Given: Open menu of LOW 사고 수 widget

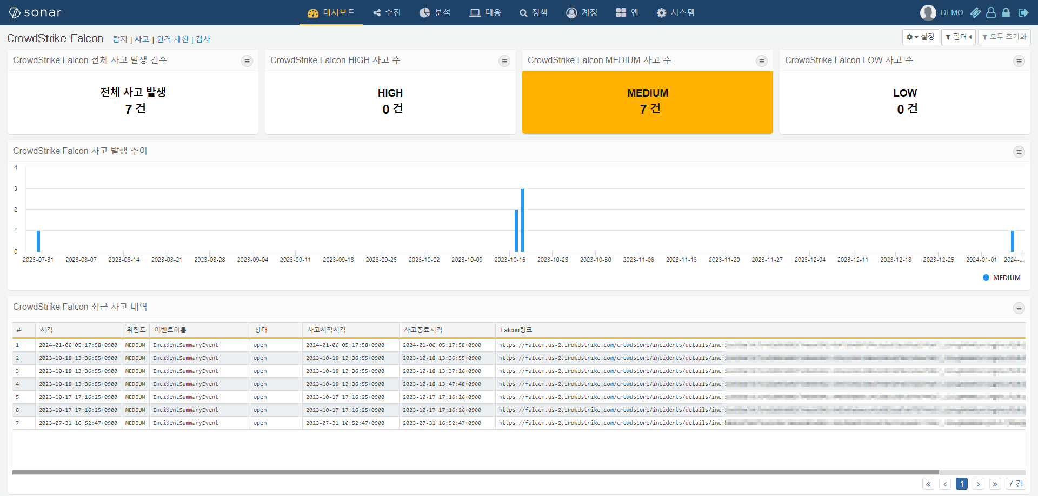Looking at the screenshot, I should click(1019, 61).
